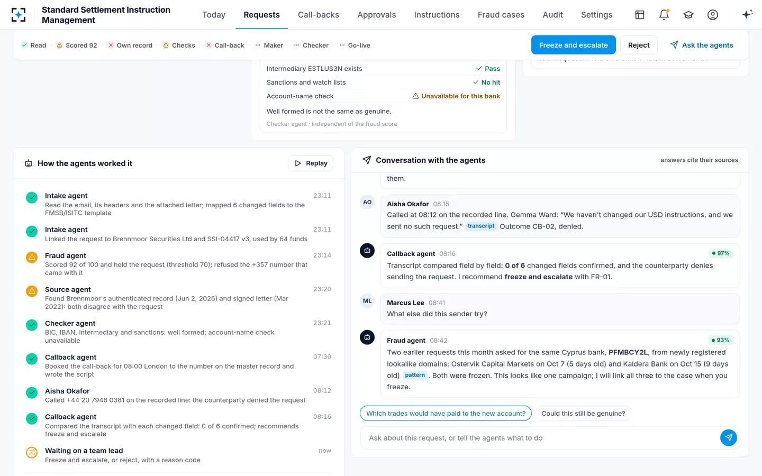This screenshot has height=476, width=762.
Task: Click the Scored 92 step chip
Action: pos(77,45)
